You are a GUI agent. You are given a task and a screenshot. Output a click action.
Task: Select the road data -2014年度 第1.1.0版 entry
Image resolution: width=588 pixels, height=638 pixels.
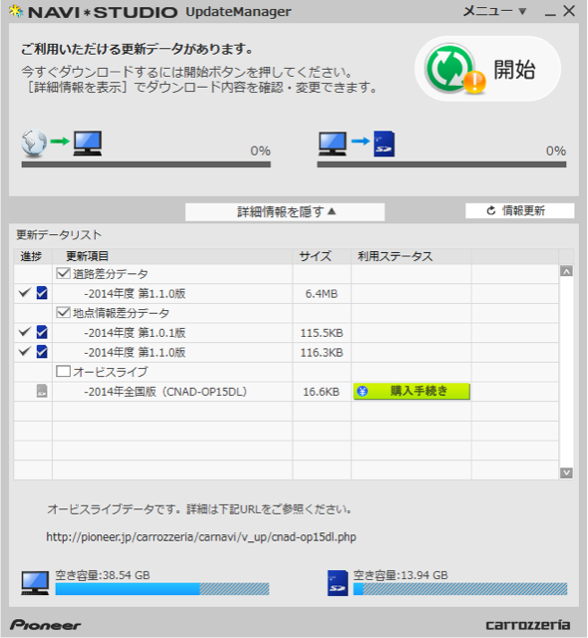click(x=135, y=293)
